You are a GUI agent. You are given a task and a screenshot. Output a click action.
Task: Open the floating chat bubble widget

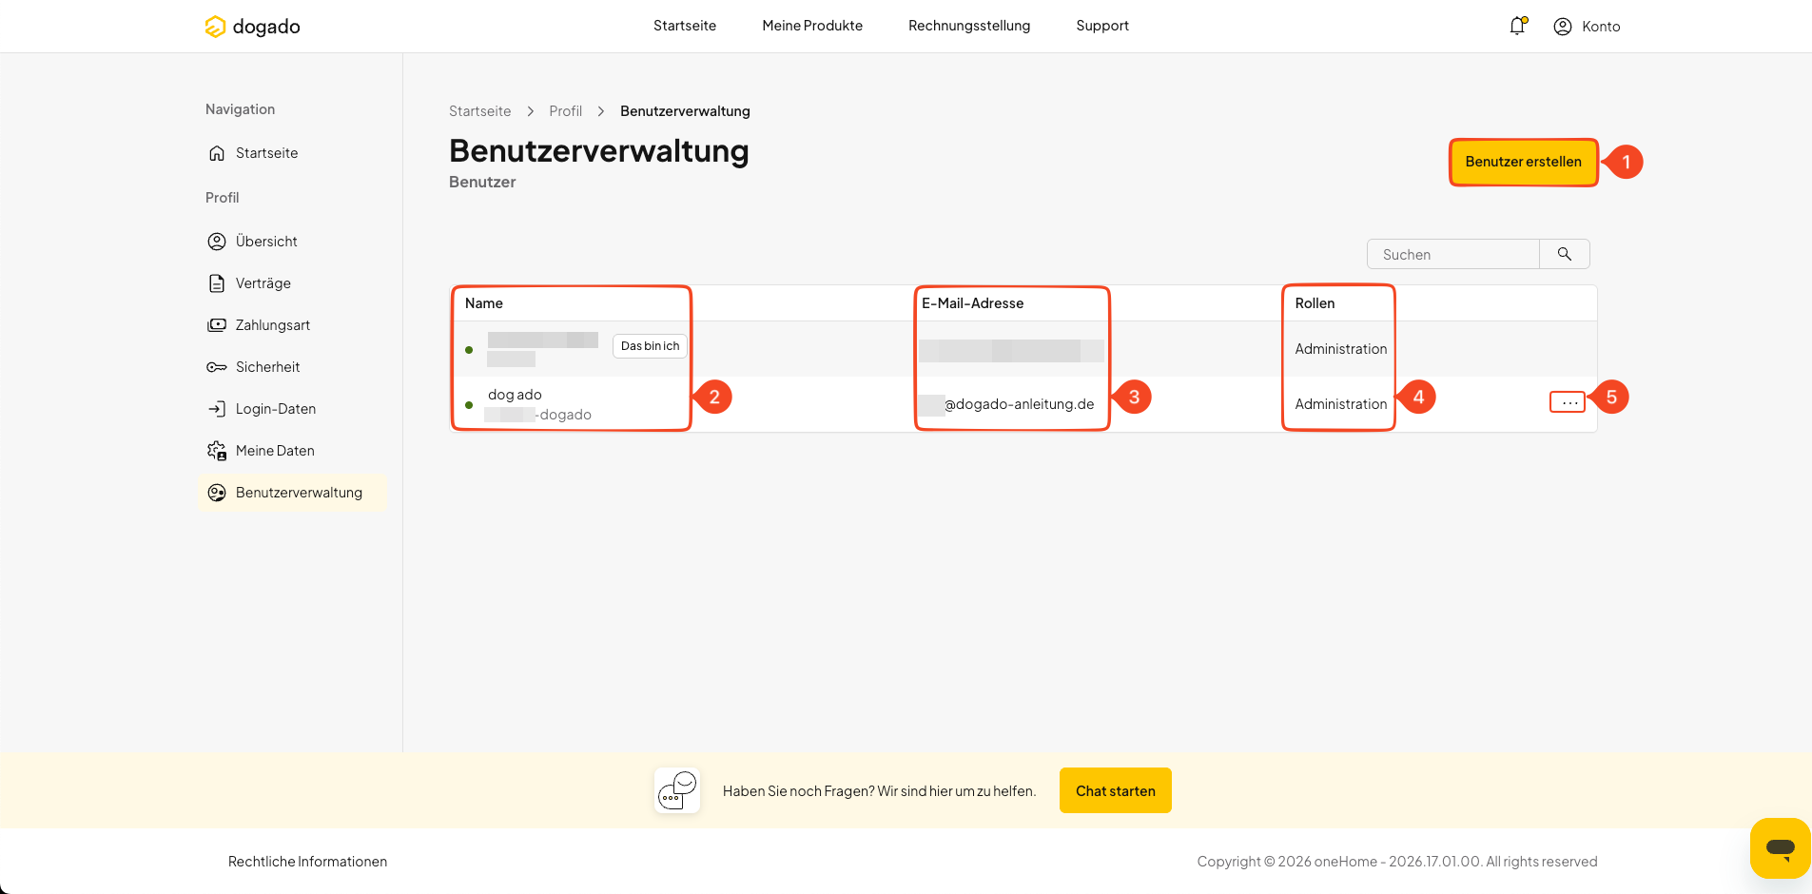1780,847
